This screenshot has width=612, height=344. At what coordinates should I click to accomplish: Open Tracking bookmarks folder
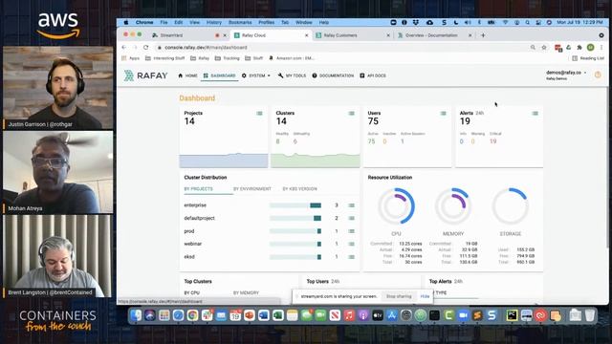[228, 58]
